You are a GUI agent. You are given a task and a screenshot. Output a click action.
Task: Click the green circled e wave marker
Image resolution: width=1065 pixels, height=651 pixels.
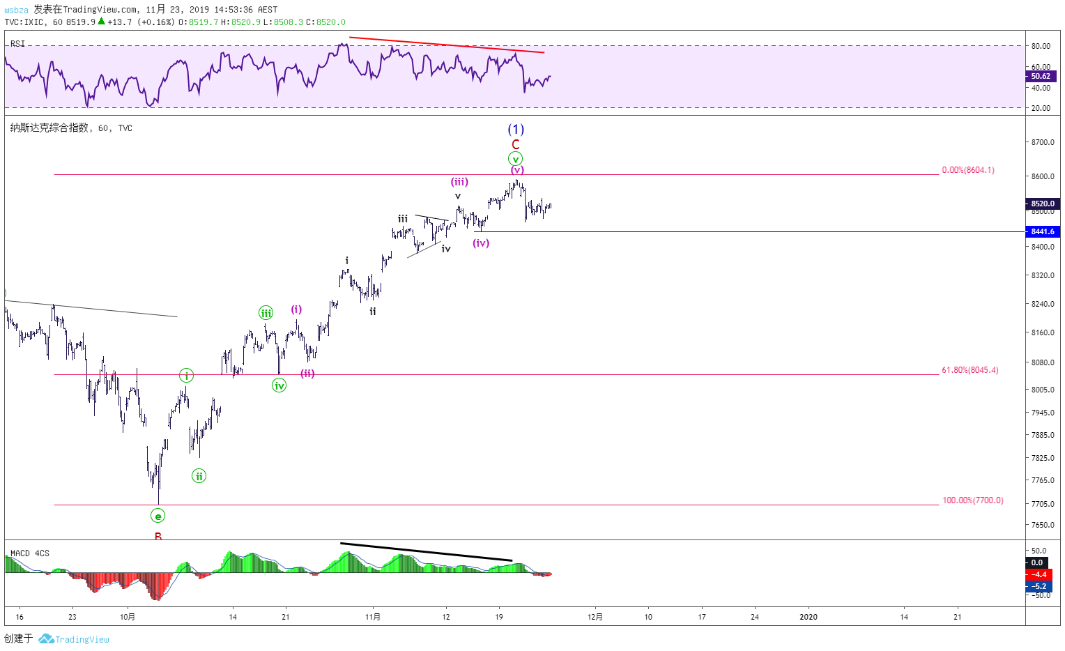[158, 516]
